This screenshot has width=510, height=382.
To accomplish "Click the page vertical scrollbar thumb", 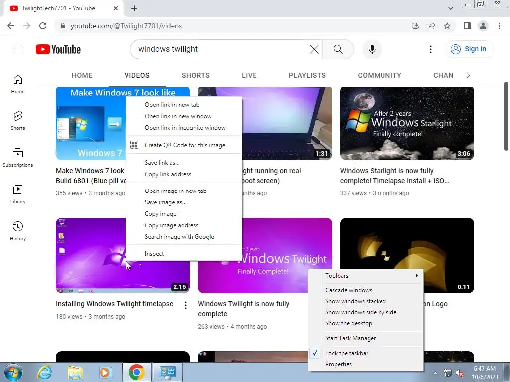I will click(506, 116).
